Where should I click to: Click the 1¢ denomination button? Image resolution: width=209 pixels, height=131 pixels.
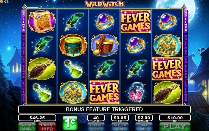[x=70, y=123]
